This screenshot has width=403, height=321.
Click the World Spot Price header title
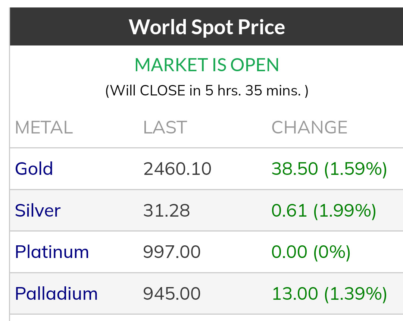click(207, 27)
